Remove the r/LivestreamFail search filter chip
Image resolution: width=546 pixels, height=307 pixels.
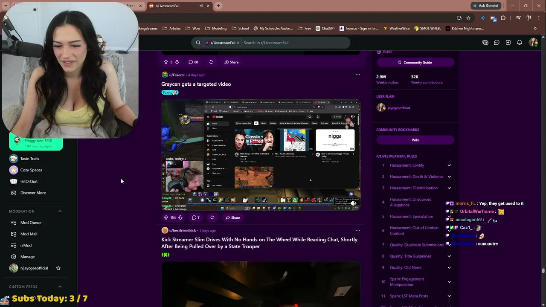(238, 43)
